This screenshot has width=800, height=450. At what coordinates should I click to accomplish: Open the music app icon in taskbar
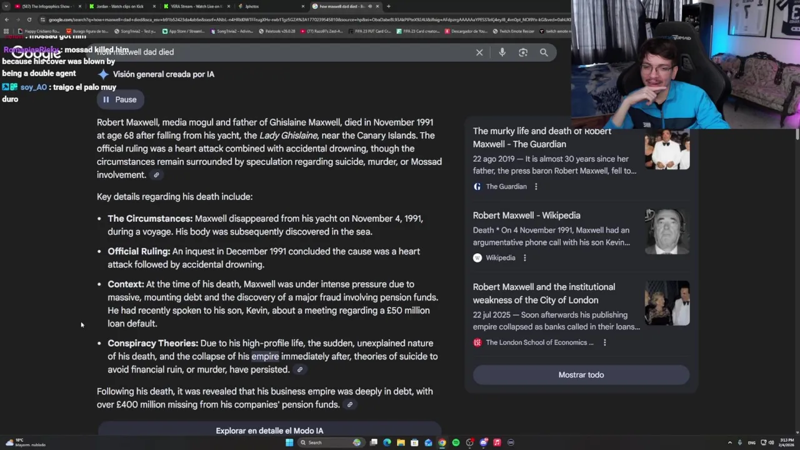(497, 442)
